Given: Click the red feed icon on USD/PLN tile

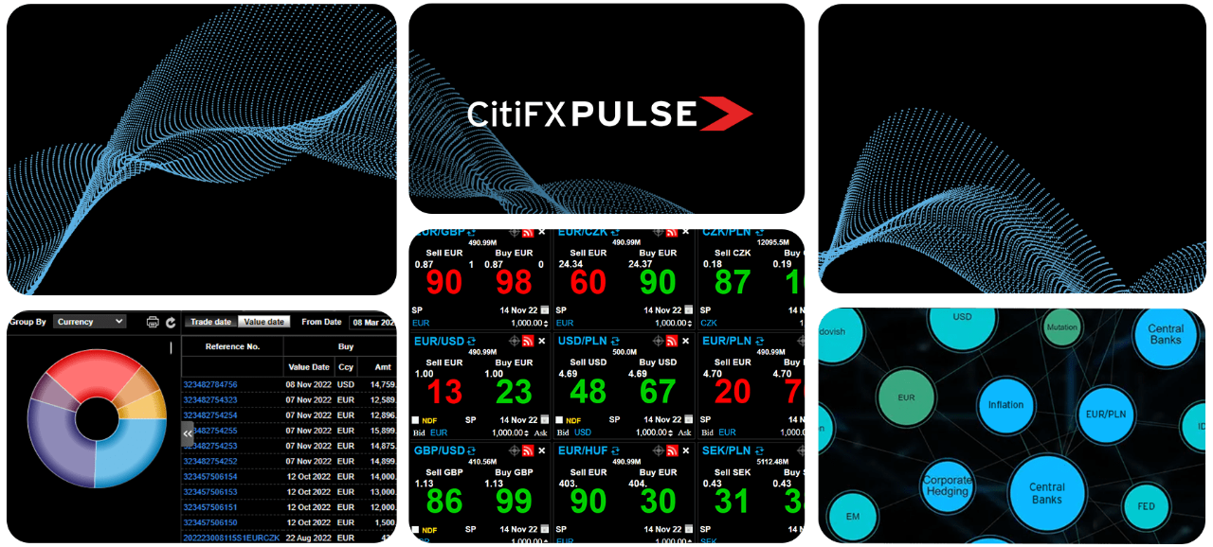Looking at the screenshot, I should click(672, 341).
